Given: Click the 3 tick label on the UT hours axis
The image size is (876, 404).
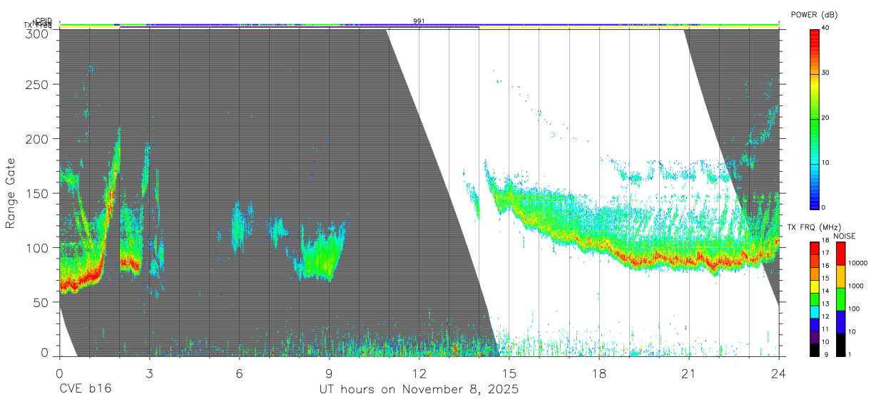Looking at the screenshot, I should coord(149,373).
